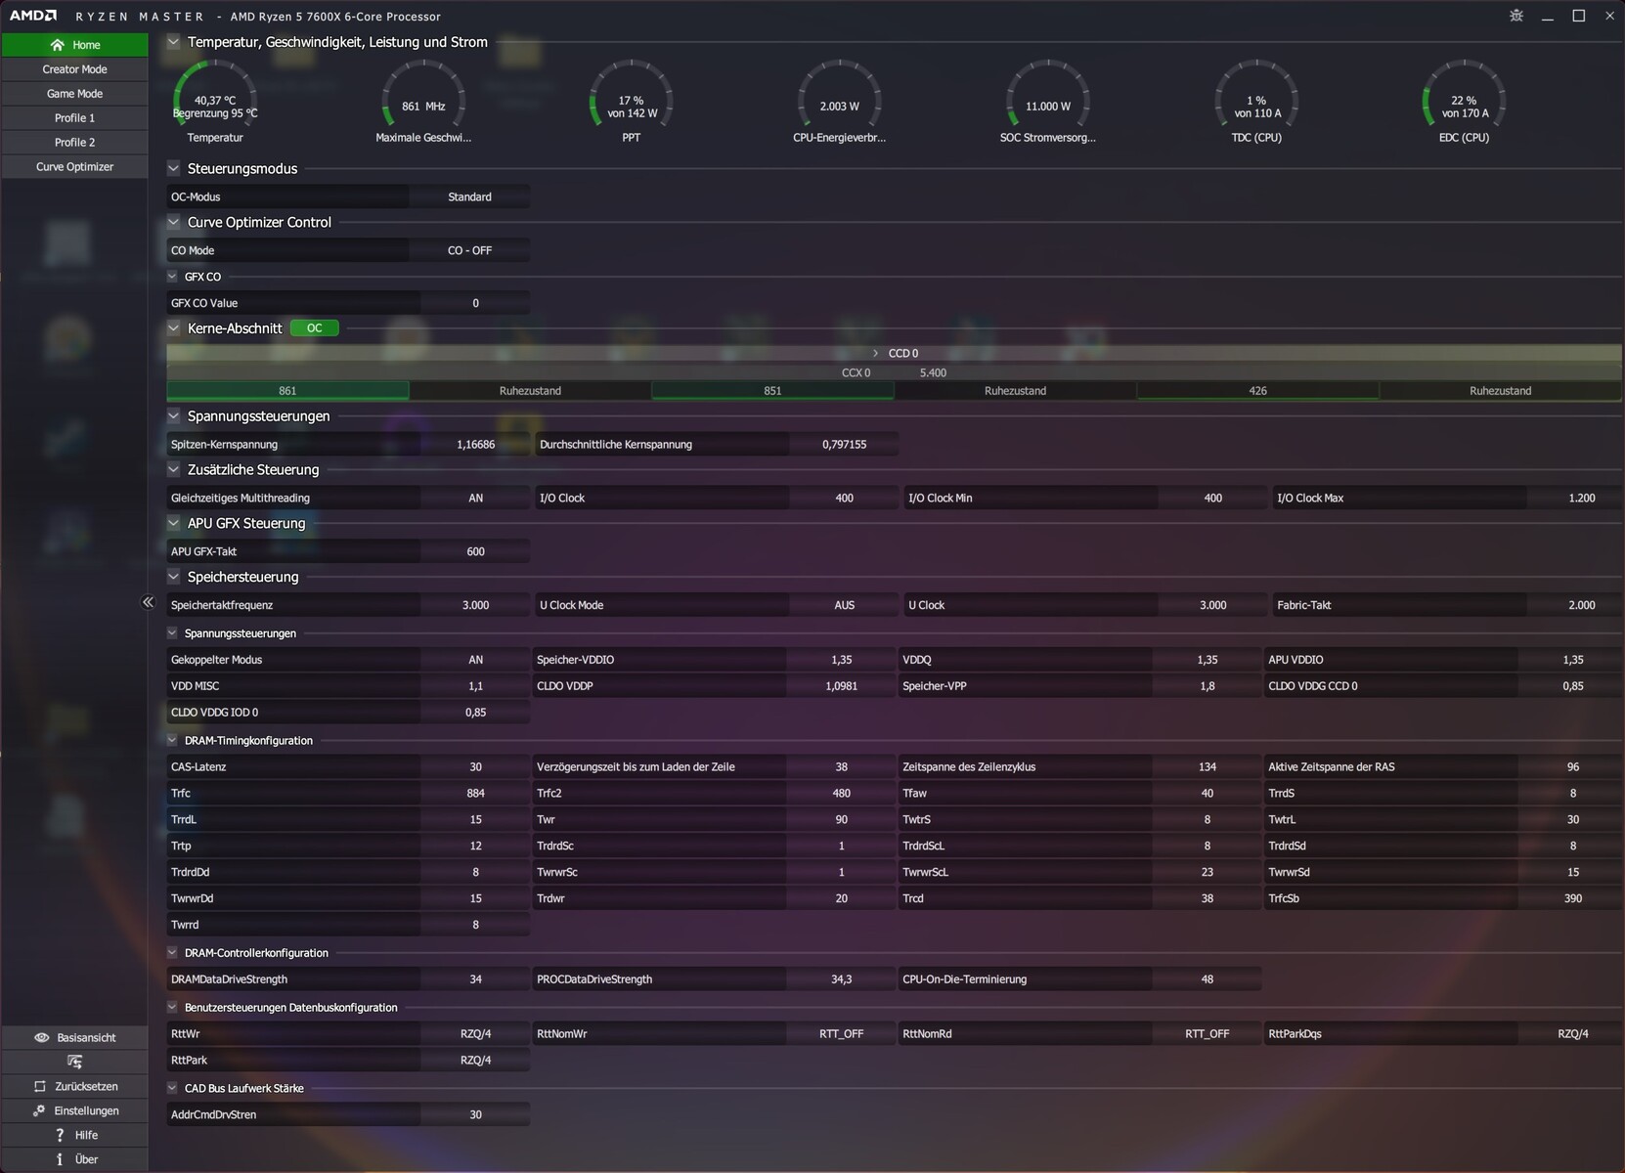Click the green OC badge
The width and height of the screenshot is (1625, 1173).
pos(315,328)
